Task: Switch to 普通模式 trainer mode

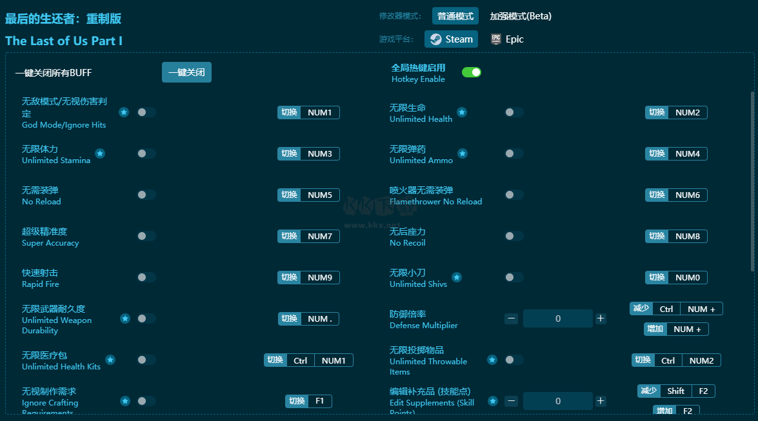Action: tap(455, 16)
